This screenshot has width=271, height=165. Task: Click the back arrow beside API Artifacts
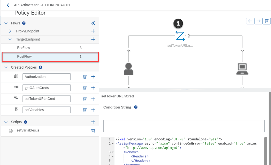click(x=8, y=5)
